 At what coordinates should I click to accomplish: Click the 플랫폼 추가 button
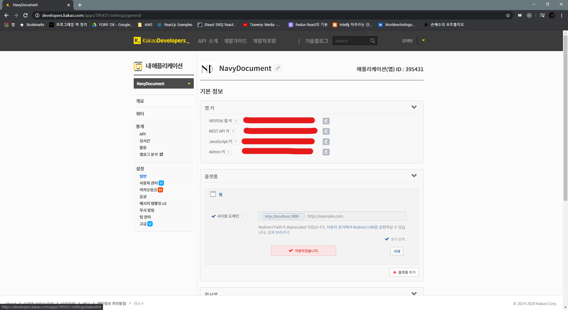pos(404,272)
